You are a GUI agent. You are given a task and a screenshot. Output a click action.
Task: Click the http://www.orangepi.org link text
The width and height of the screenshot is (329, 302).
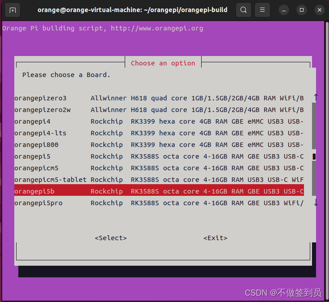(157, 28)
